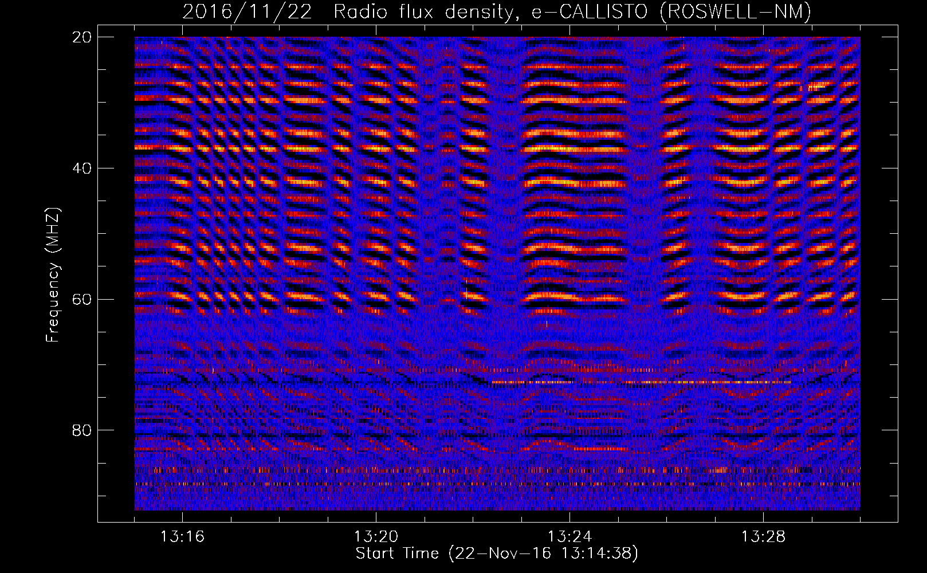The height and width of the screenshot is (573, 927).
Task: Click the "Start Time (22-Nov-16 13:14:38)" label
Action: (x=497, y=554)
